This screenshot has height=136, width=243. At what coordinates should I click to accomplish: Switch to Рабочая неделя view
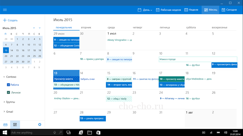point(168,10)
